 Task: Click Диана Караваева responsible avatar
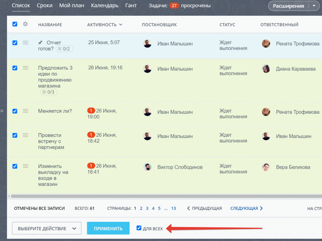pos(266,69)
